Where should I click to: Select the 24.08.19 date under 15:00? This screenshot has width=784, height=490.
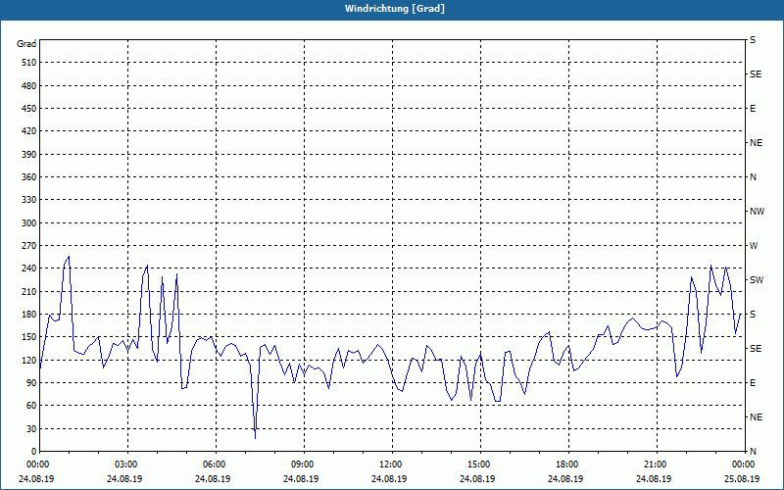(x=477, y=479)
